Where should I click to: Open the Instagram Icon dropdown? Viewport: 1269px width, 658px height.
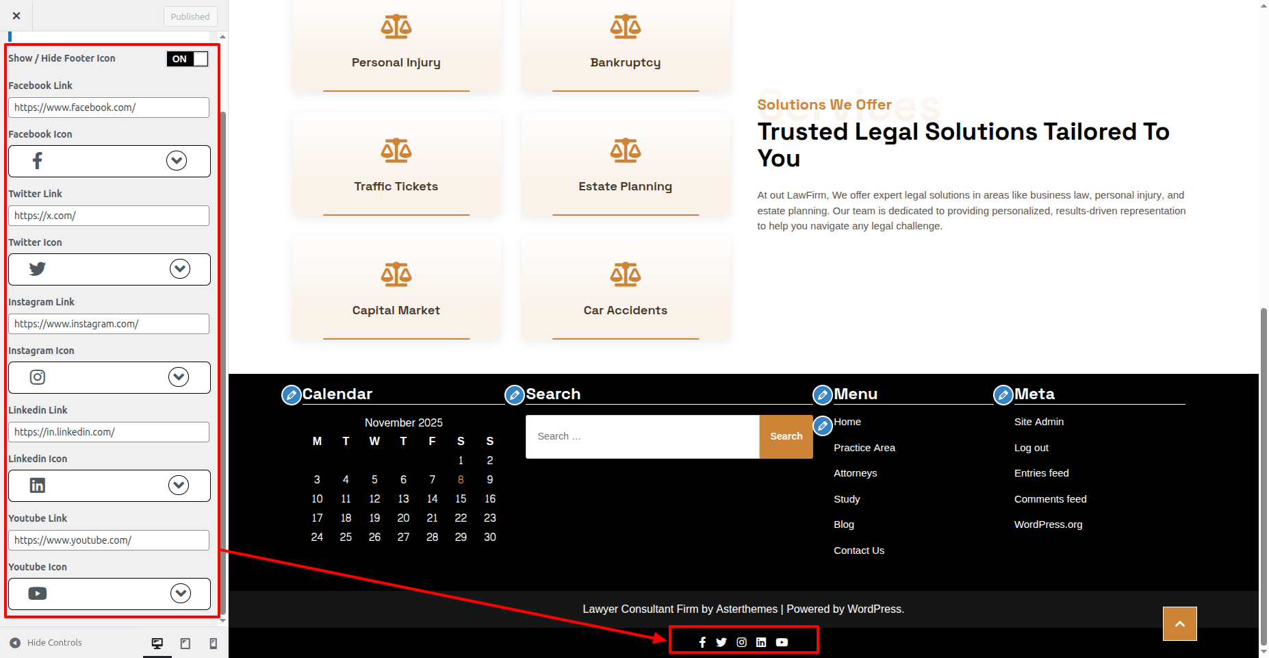click(x=179, y=377)
